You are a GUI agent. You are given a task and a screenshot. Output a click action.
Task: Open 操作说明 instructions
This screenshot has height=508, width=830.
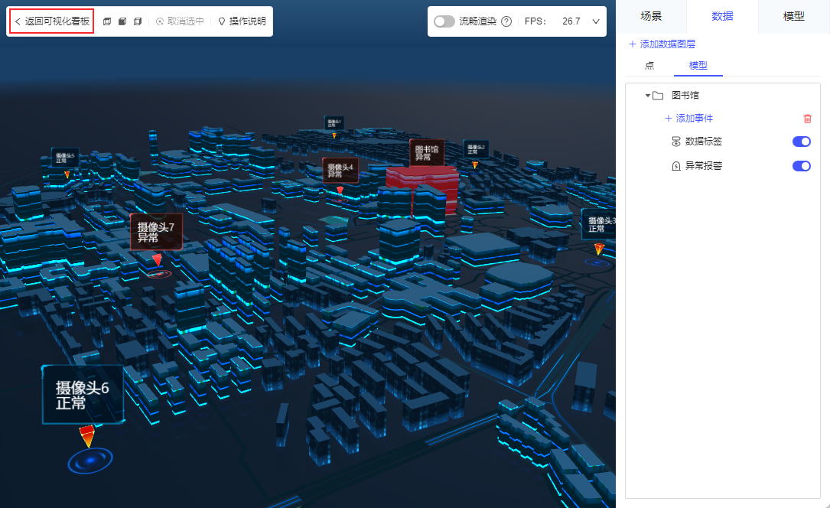coord(242,21)
